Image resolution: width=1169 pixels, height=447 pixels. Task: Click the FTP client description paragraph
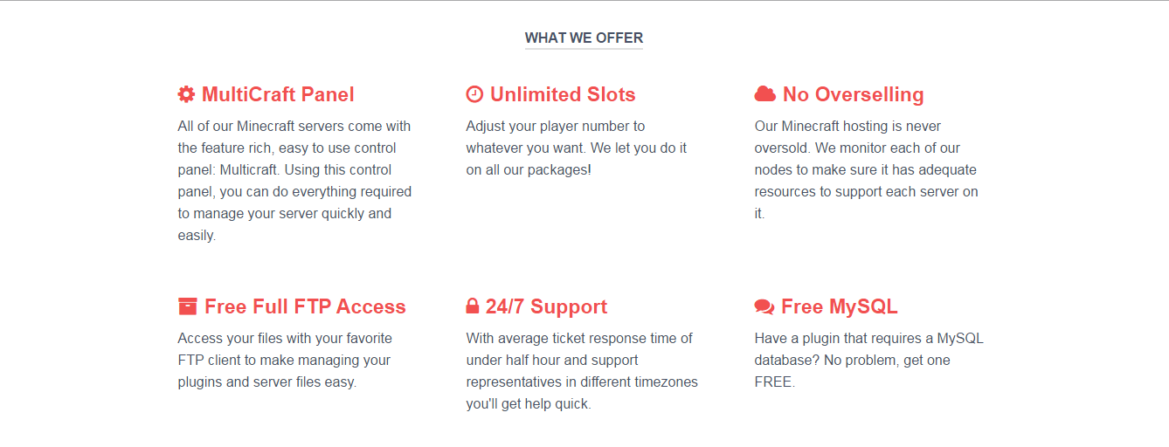(284, 360)
